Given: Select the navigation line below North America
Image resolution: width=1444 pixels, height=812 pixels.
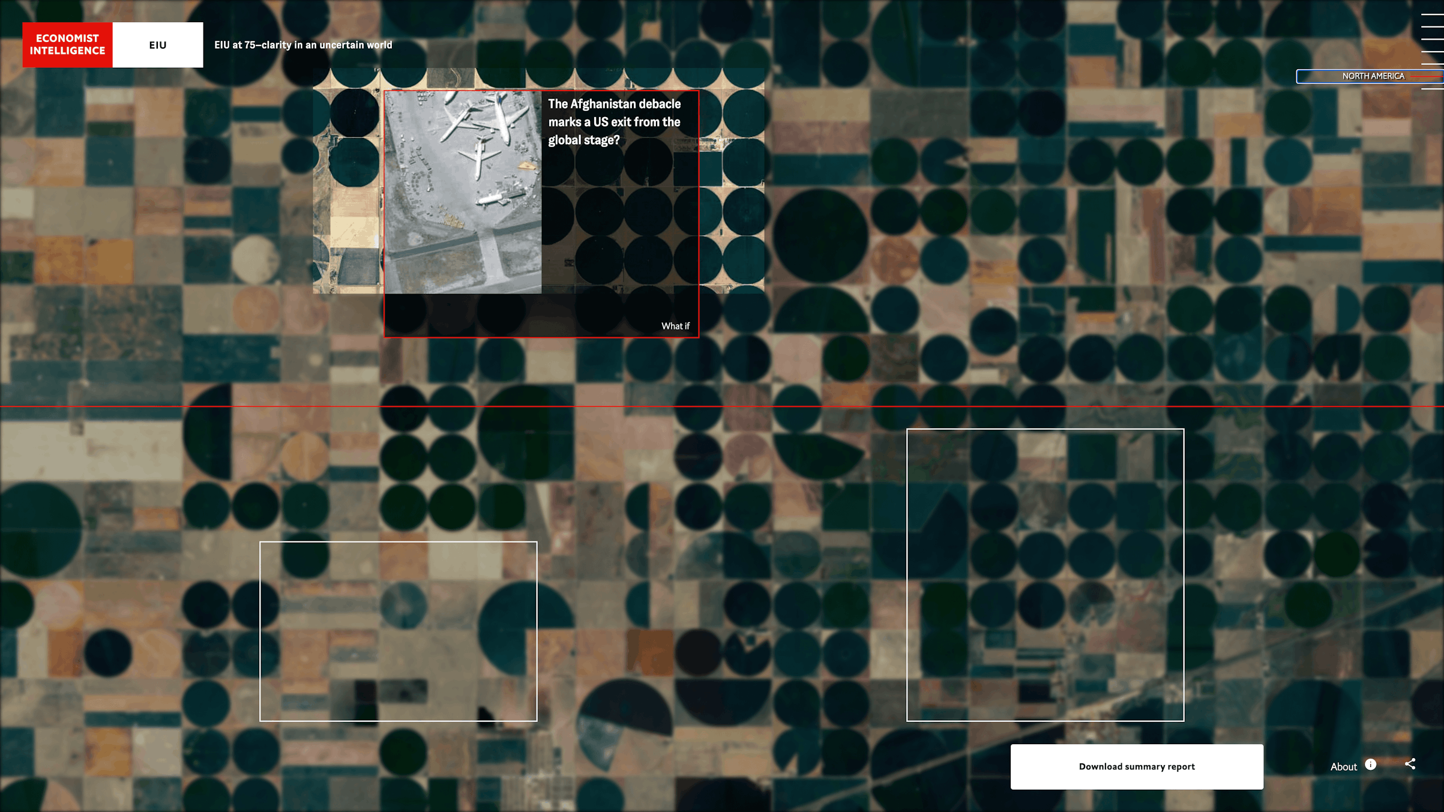Looking at the screenshot, I should point(1432,89).
